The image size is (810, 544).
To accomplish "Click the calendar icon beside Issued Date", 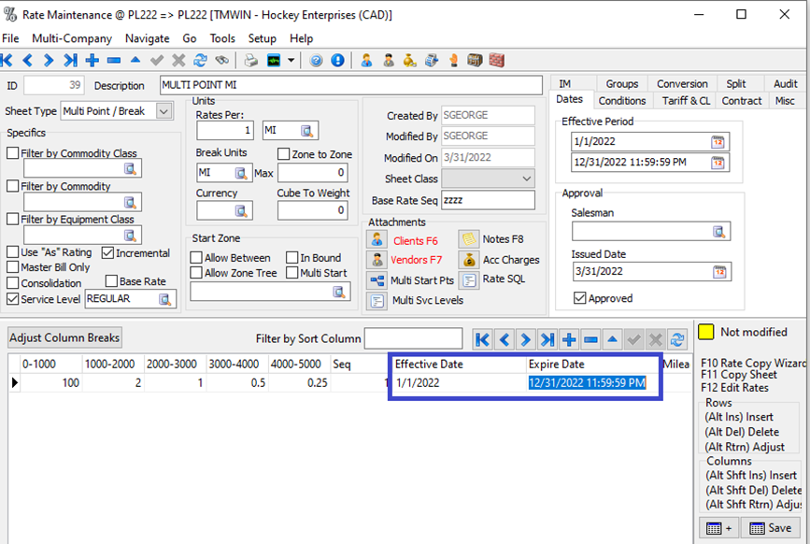I will pos(718,272).
